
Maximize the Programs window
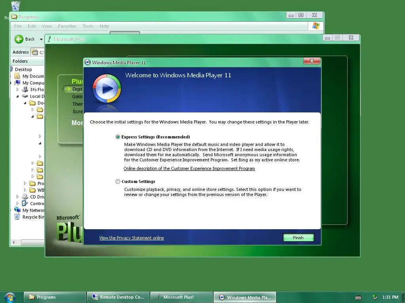click(301, 15)
